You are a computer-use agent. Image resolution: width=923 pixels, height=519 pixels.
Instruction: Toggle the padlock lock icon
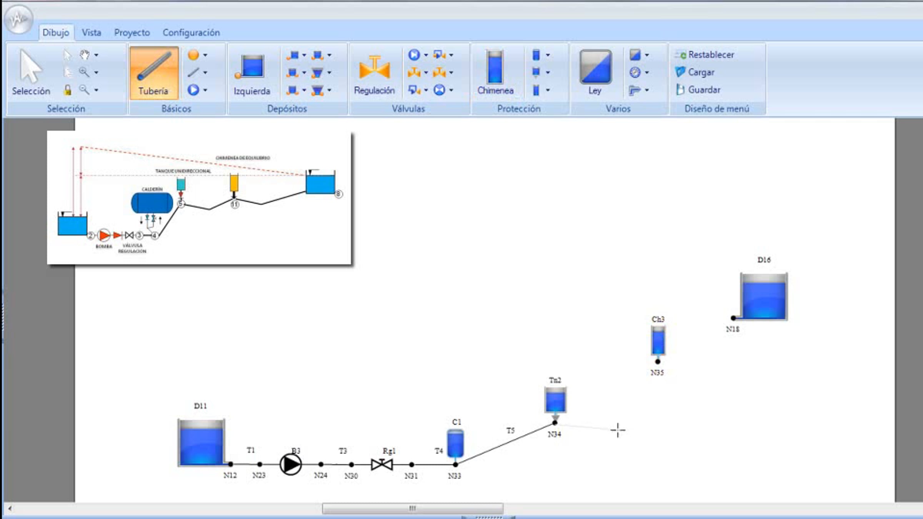point(68,90)
